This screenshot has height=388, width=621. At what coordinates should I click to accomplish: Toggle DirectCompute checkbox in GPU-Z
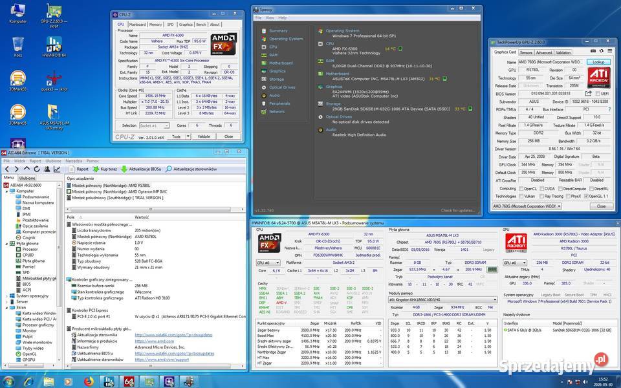[x=560, y=188]
